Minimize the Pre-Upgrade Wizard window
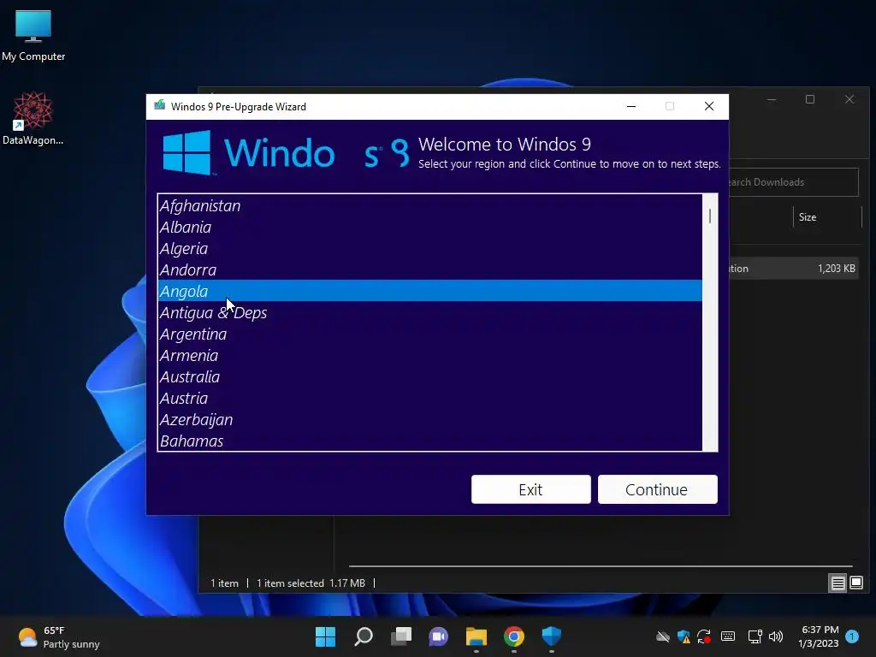The width and height of the screenshot is (876, 657). click(x=631, y=106)
